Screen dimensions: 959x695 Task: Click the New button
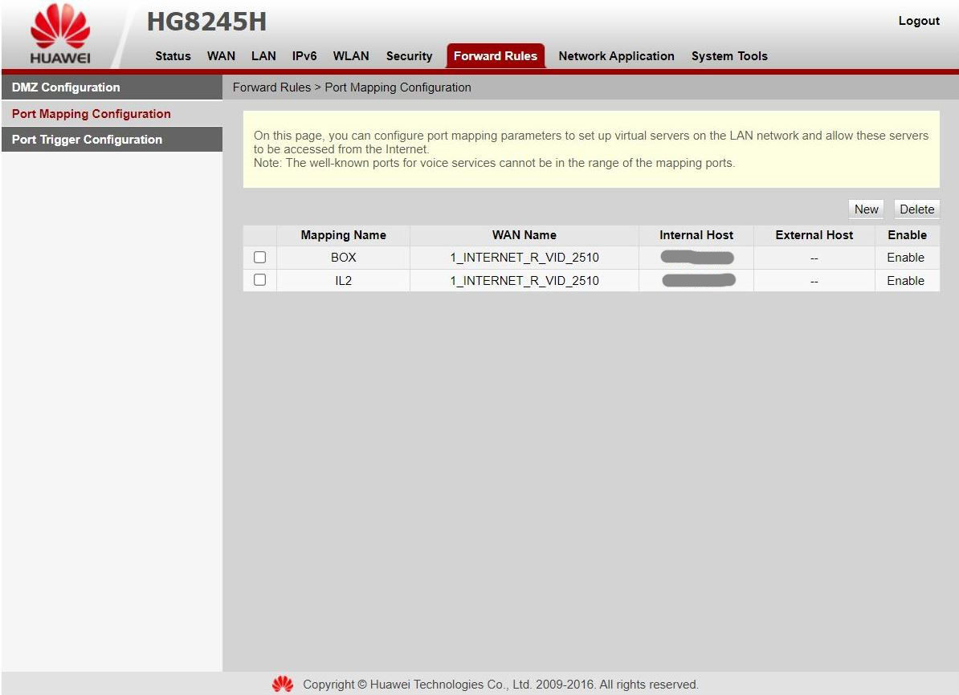click(x=866, y=209)
